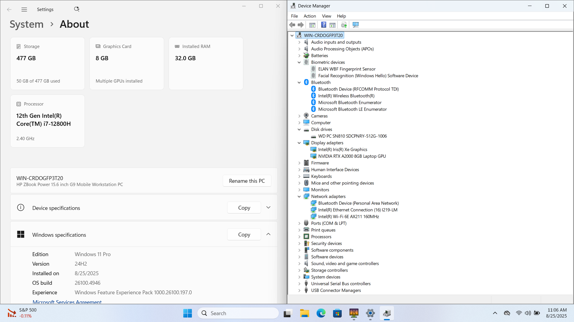
Task: Select Intel(R) Ethernet Connection (16) I219-LM
Action: pos(358,210)
